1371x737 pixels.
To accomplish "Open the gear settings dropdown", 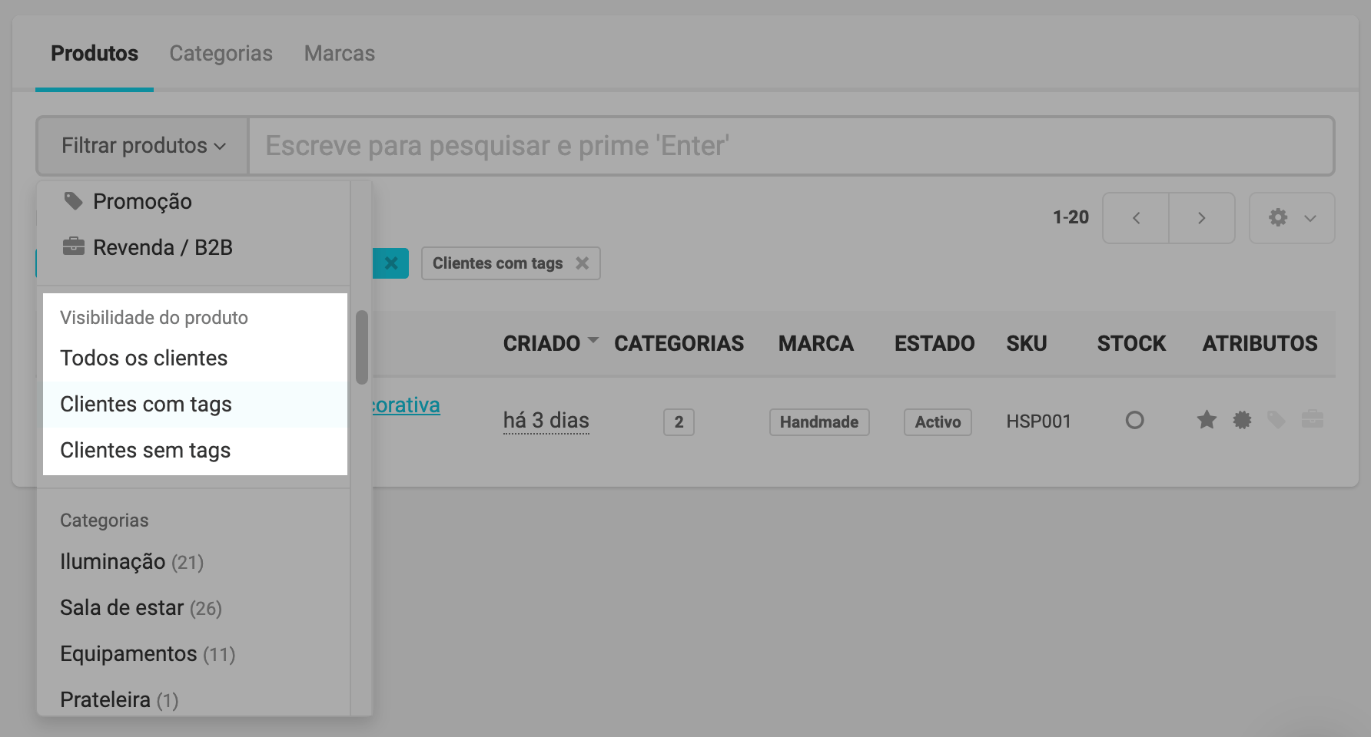I will click(x=1292, y=218).
